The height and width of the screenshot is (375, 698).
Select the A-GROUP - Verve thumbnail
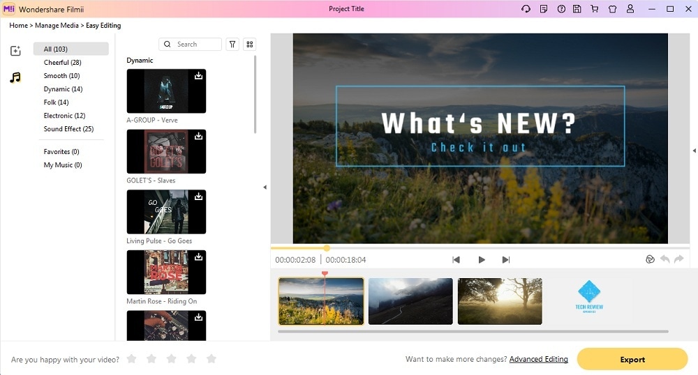coord(166,91)
